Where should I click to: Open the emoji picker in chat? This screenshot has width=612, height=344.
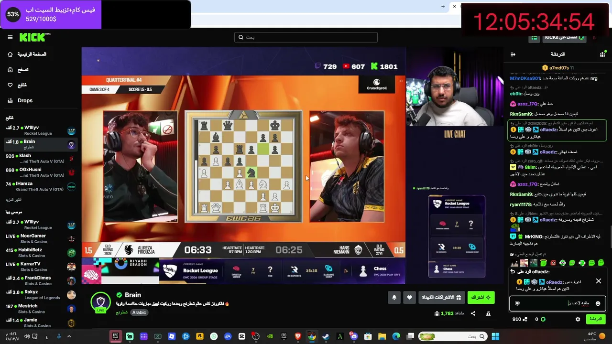pyautogui.click(x=598, y=303)
